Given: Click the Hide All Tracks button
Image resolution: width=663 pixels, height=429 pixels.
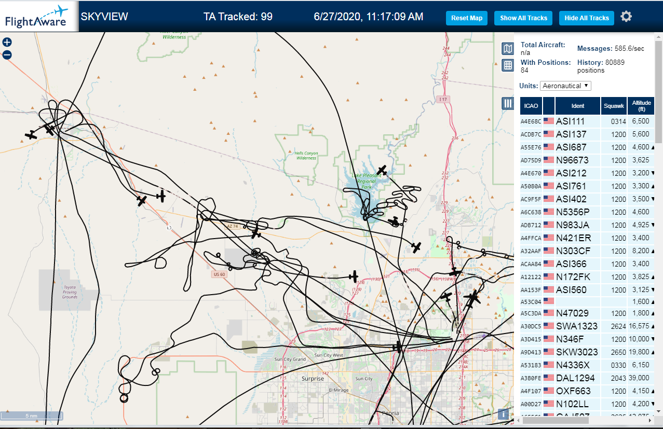Looking at the screenshot, I should pos(587,18).
